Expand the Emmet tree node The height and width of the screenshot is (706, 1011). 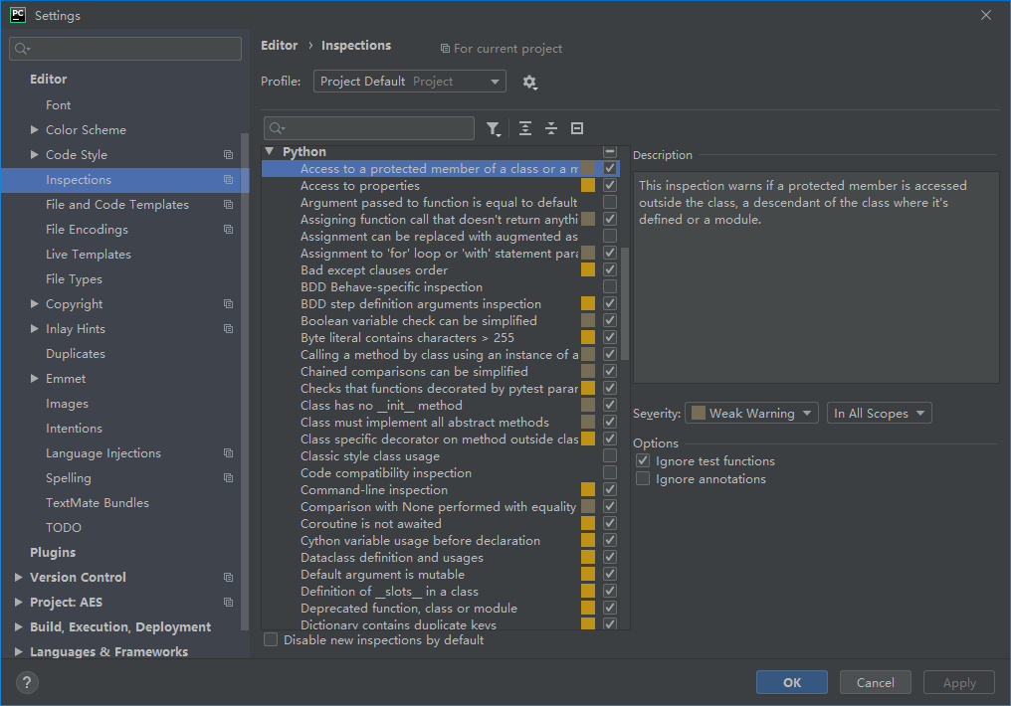coord(34,378)
